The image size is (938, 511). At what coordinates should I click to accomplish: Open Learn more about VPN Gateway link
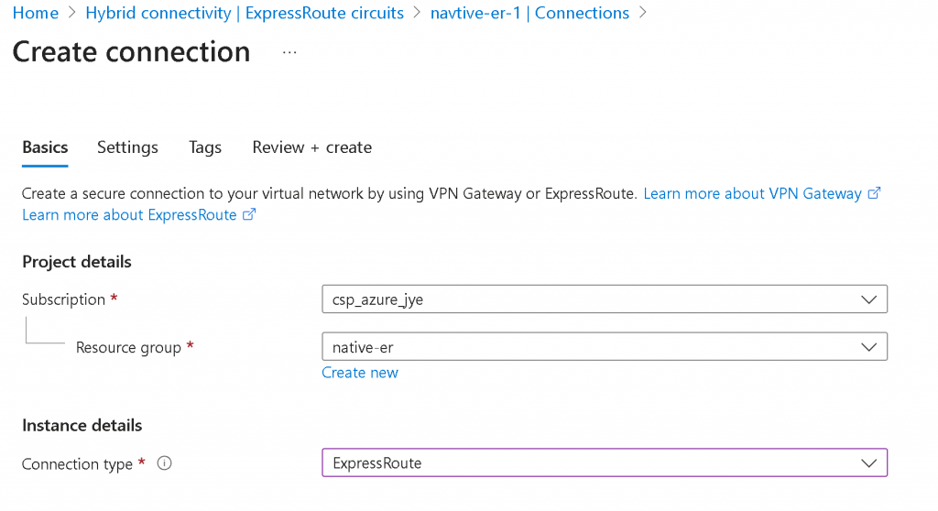pos(752,194)
